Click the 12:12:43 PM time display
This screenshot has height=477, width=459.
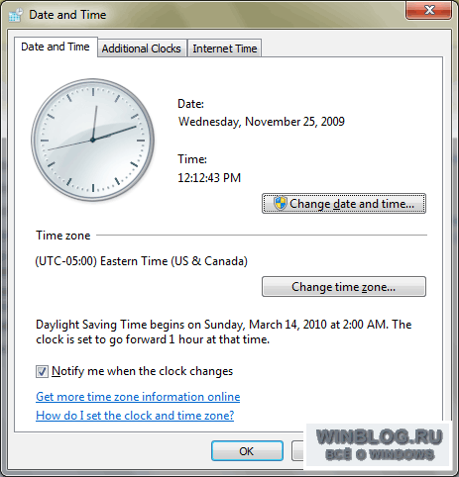pyautogui.click(x=209, y=178)
